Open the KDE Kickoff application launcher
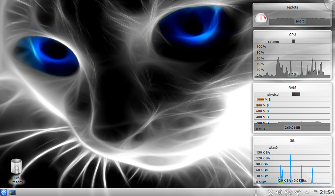This screenshot has height=196, width=335. [4, 192]
